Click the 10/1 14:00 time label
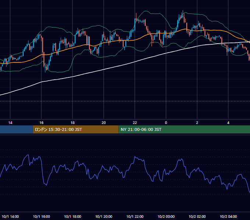 tap(10, 216)
